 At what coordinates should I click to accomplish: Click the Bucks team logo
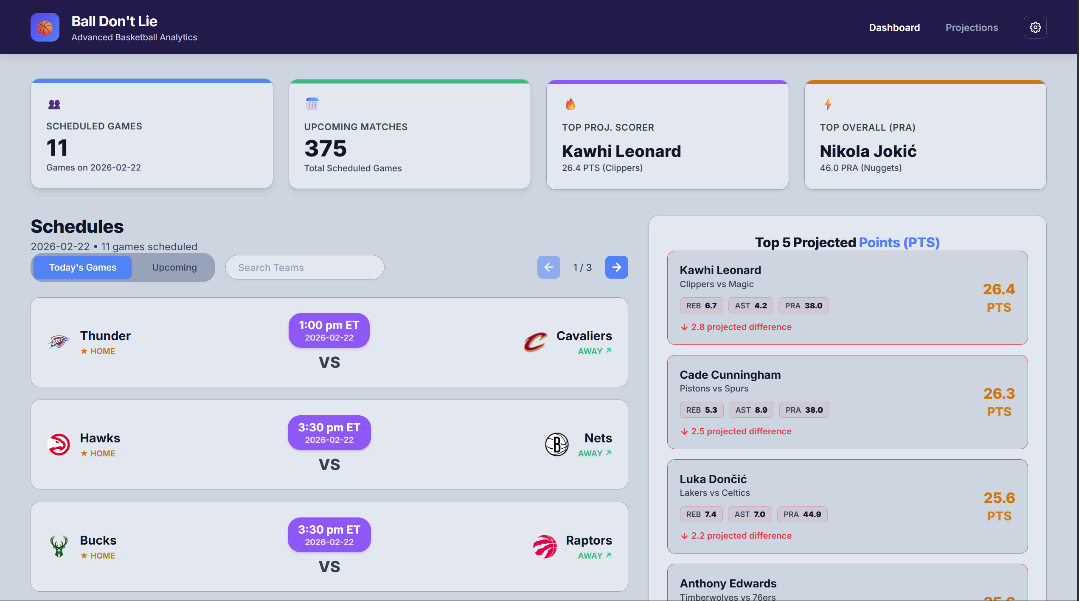pos(59,546)
